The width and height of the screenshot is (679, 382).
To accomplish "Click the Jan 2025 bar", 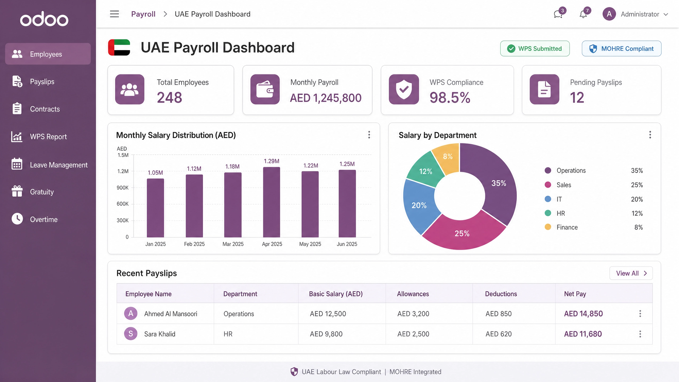I will pos(155,208).
